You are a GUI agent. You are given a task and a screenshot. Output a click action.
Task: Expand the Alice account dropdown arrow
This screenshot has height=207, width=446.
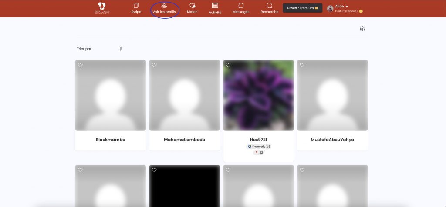tap(347, 7)
